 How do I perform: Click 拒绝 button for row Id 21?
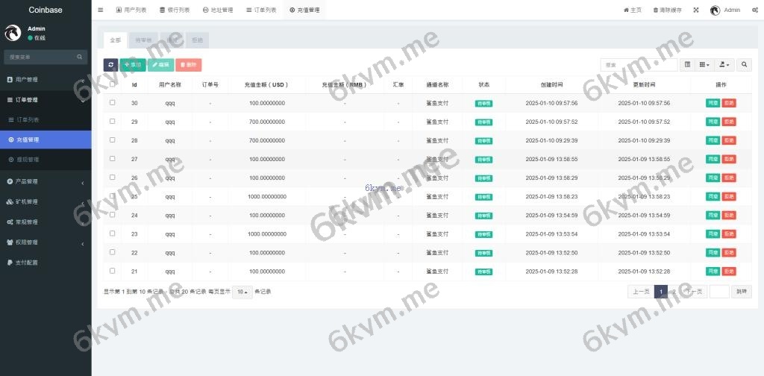point(729,272)
